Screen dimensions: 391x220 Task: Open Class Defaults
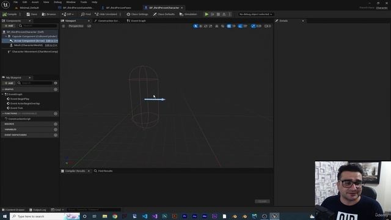click(164, 14)
